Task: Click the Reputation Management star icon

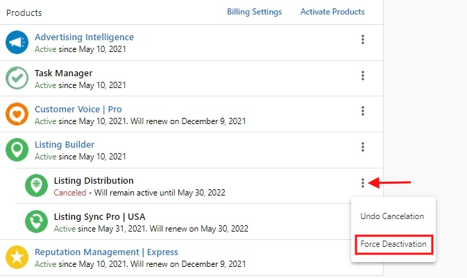Action: 17,257
